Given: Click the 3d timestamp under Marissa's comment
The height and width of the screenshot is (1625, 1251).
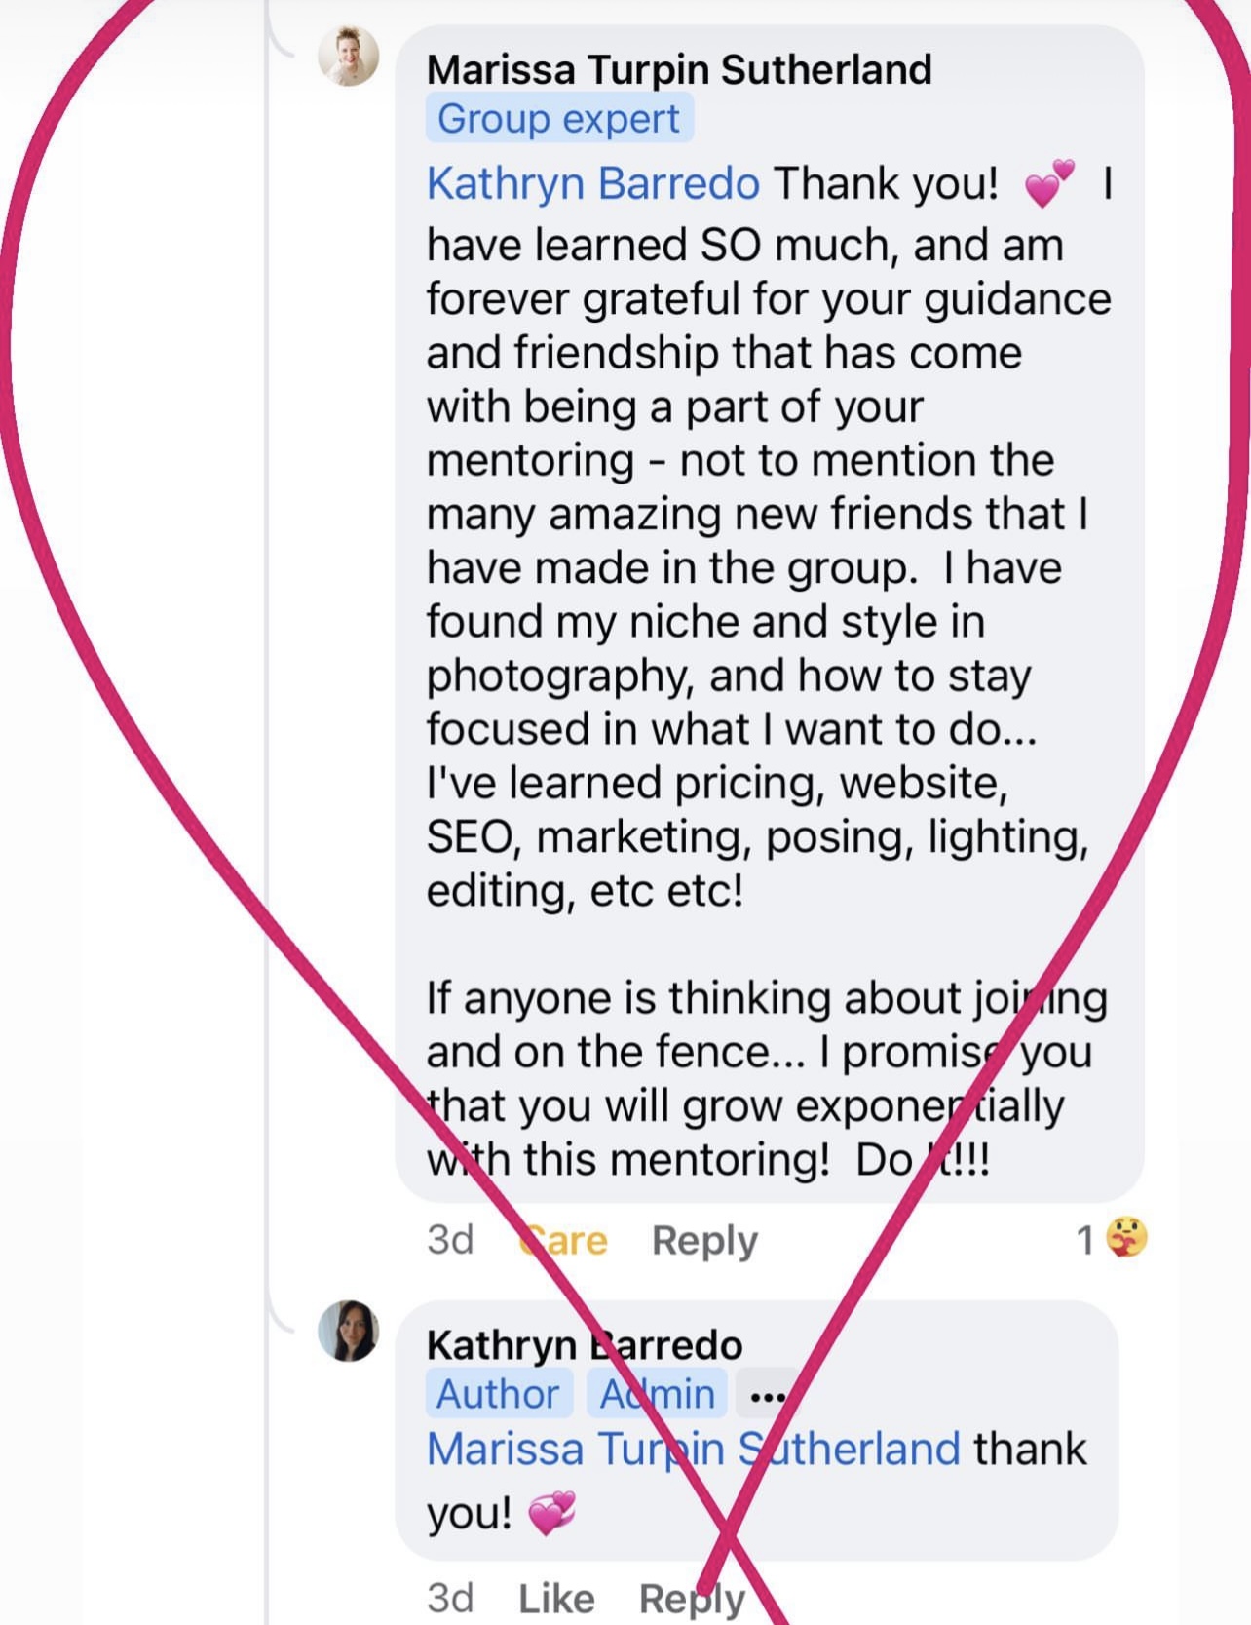Looking at the screenshot, I should pyautogui.click(x=450, y=1240).
